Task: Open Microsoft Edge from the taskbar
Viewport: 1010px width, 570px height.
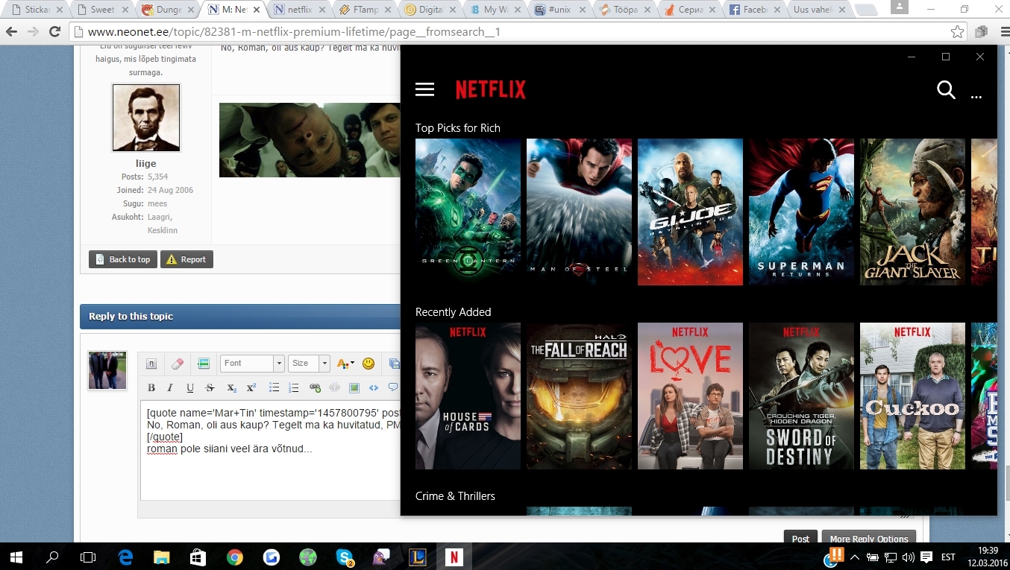Action: (x=125, y=557)
